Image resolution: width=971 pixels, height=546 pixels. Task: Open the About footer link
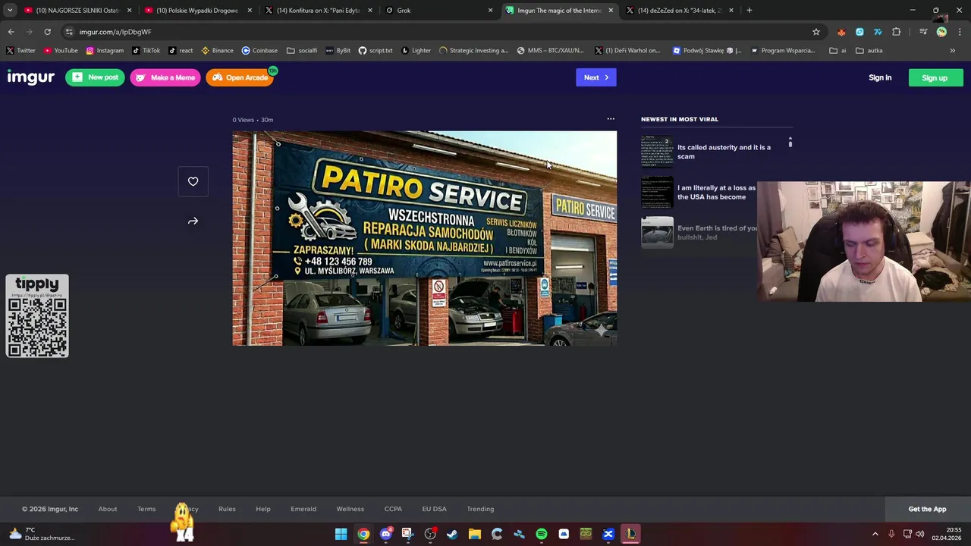(x=108, y=509)
